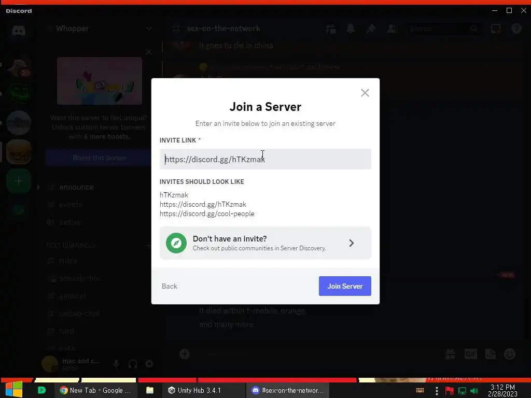Select the rules text channel

point(68,261)
